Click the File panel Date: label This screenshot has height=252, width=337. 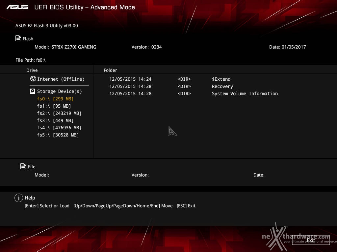(x=259, y=175)
